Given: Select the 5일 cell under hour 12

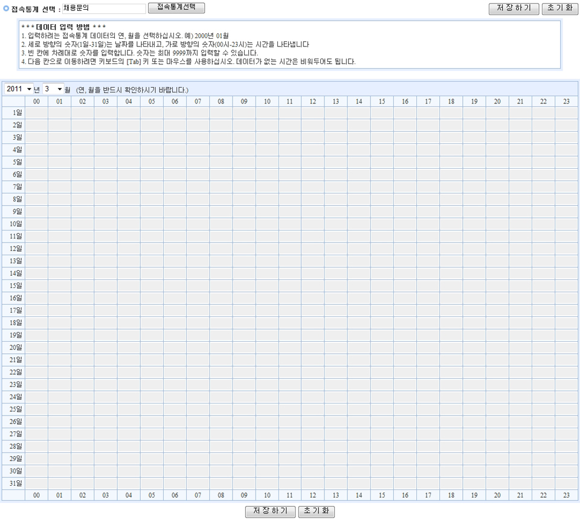Looking at the screenshot, I should point(313,162).
